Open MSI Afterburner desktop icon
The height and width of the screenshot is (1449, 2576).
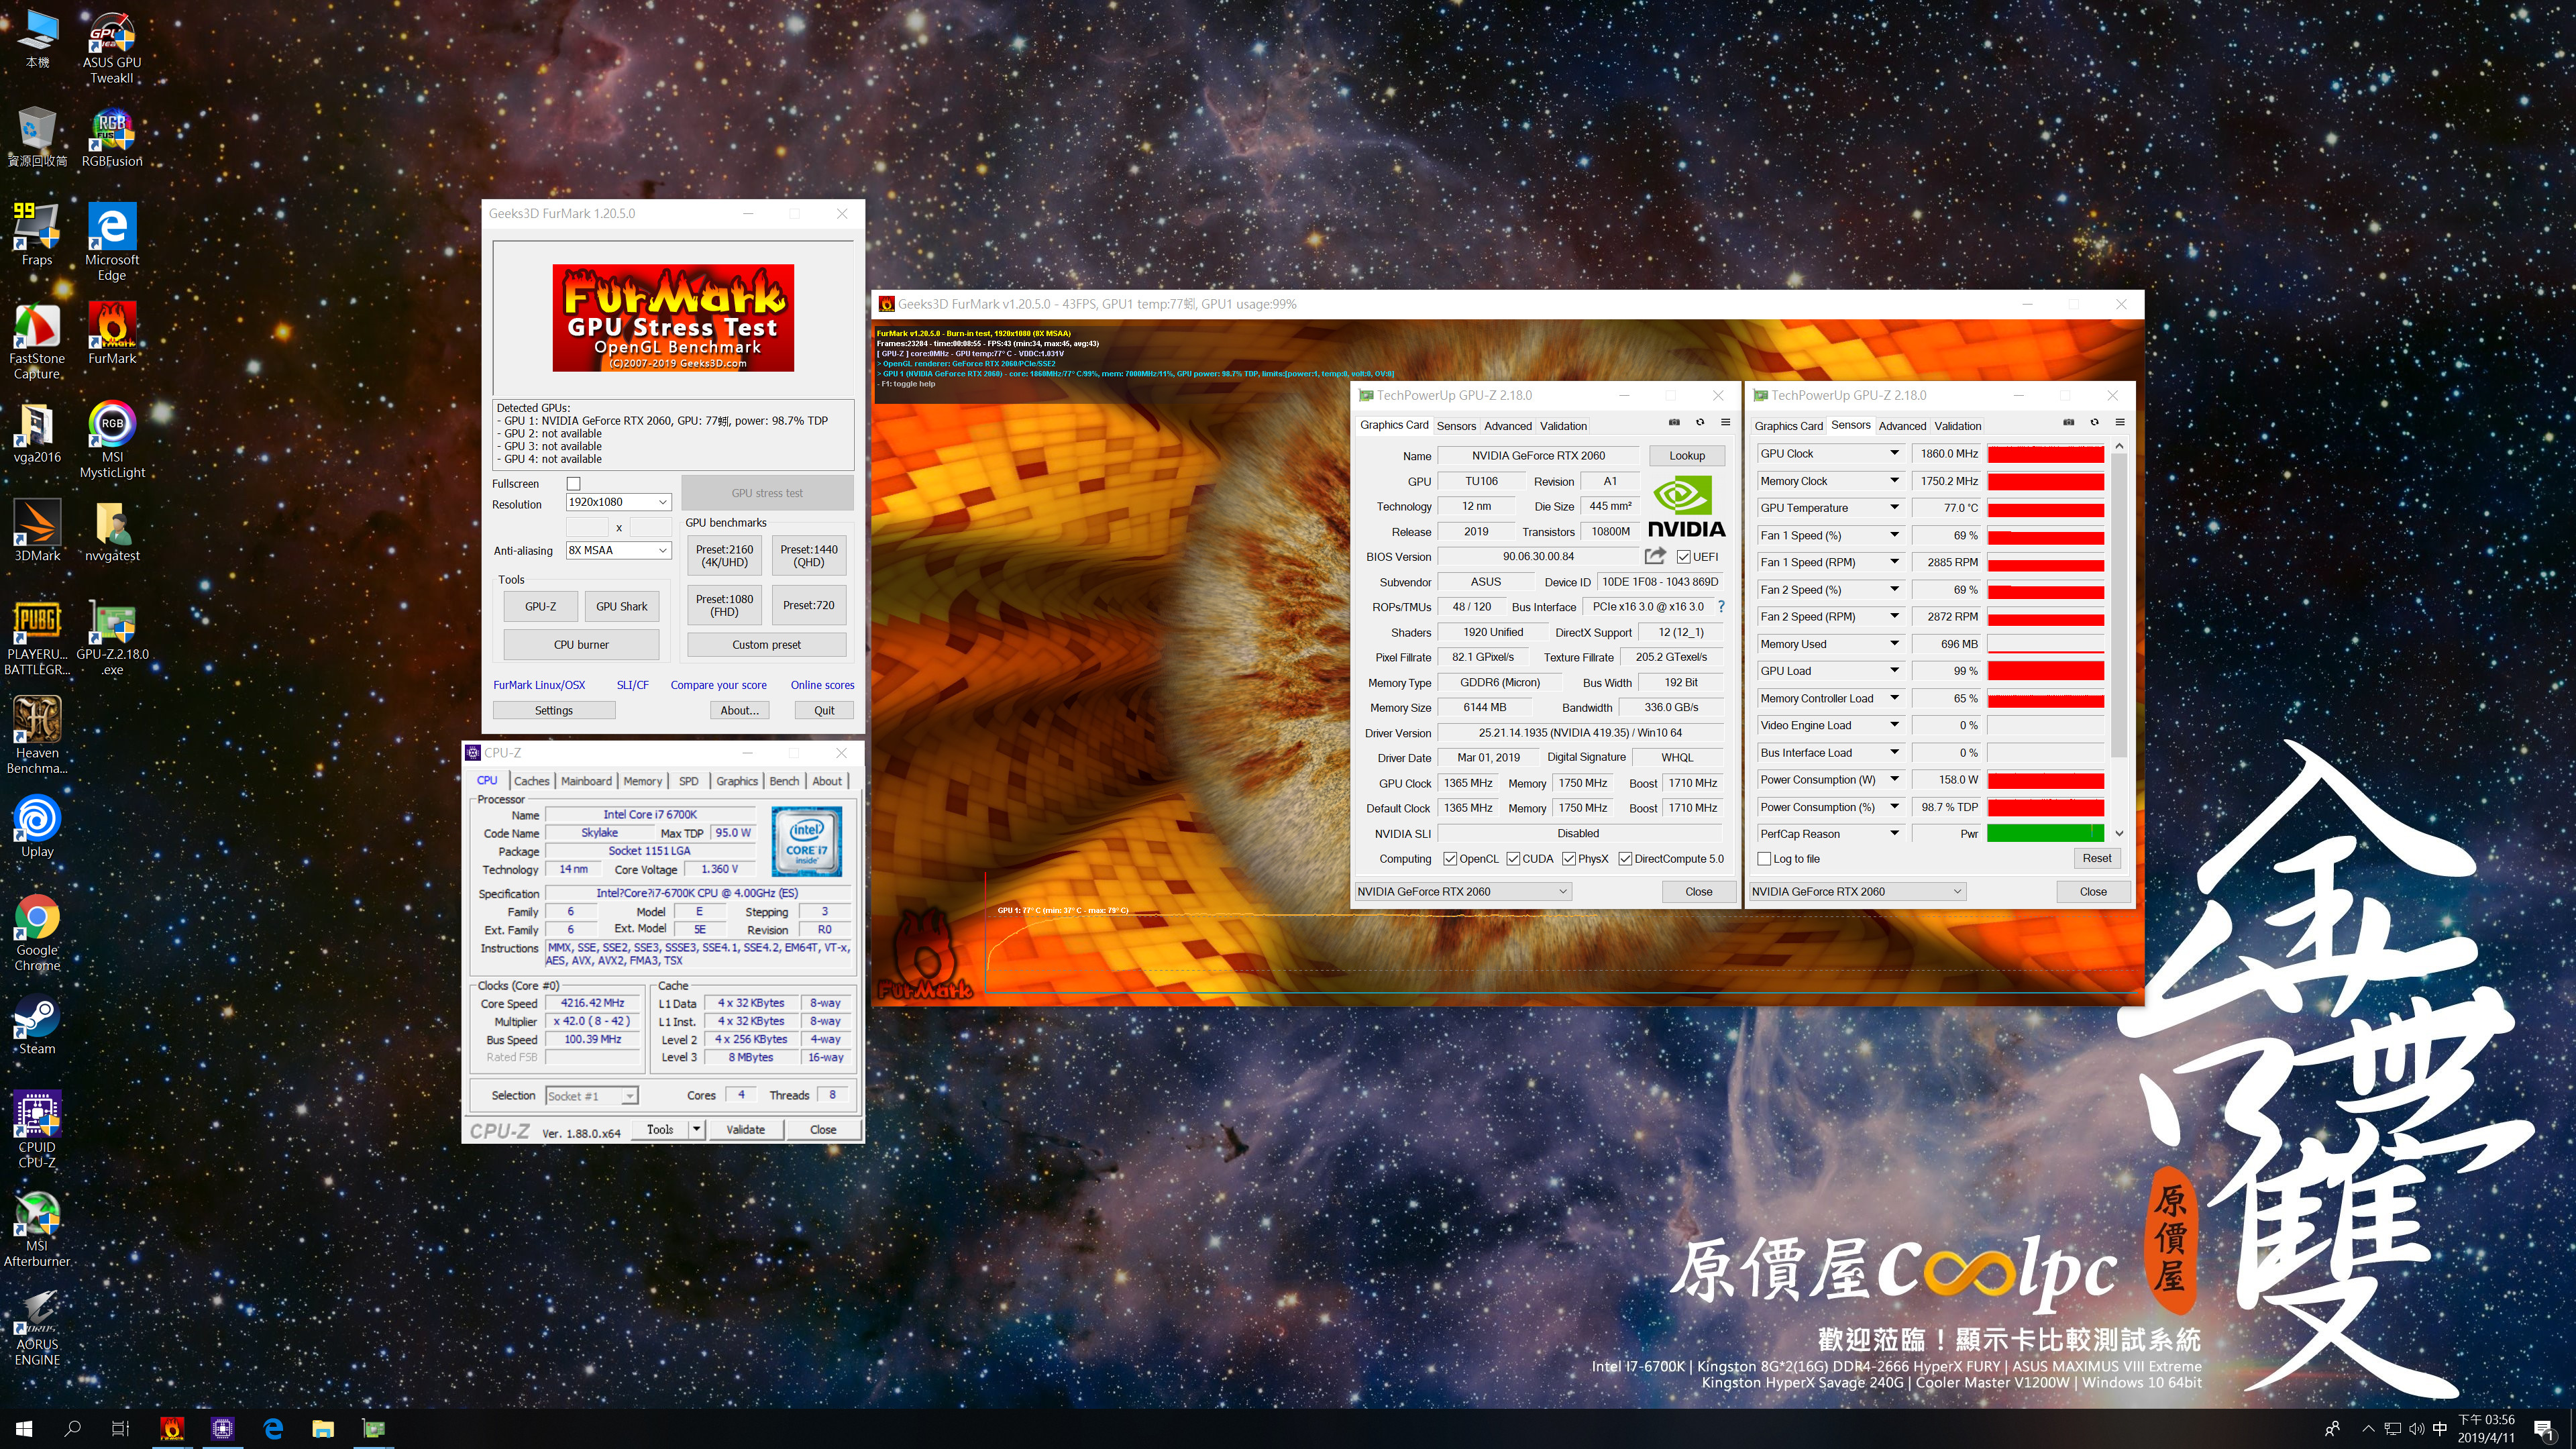[37, 1229]
